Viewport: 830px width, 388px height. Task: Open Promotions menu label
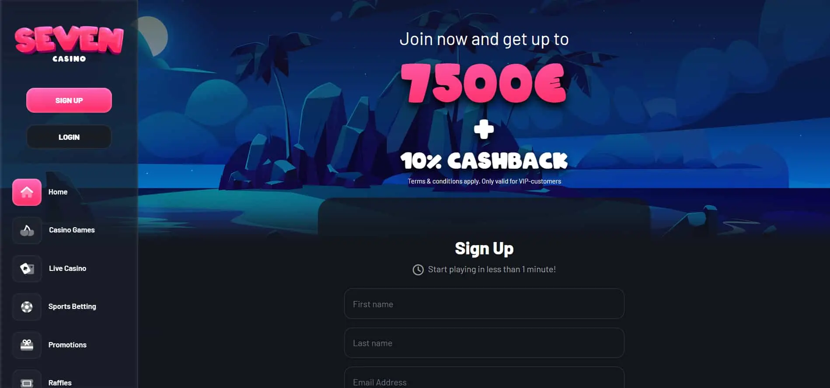[x=67, y=345]
